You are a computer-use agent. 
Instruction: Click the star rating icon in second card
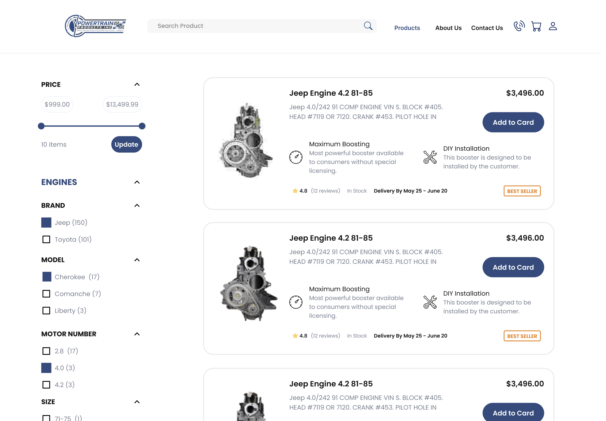295,336
